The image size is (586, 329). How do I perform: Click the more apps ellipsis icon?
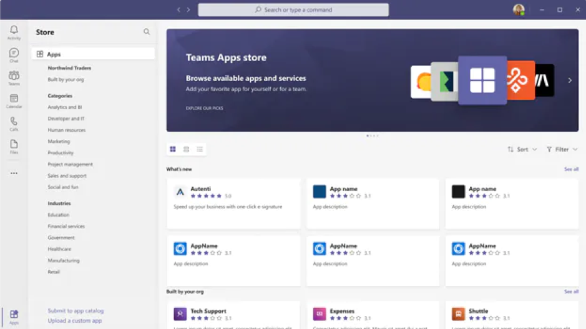click(x=14, y=173)
